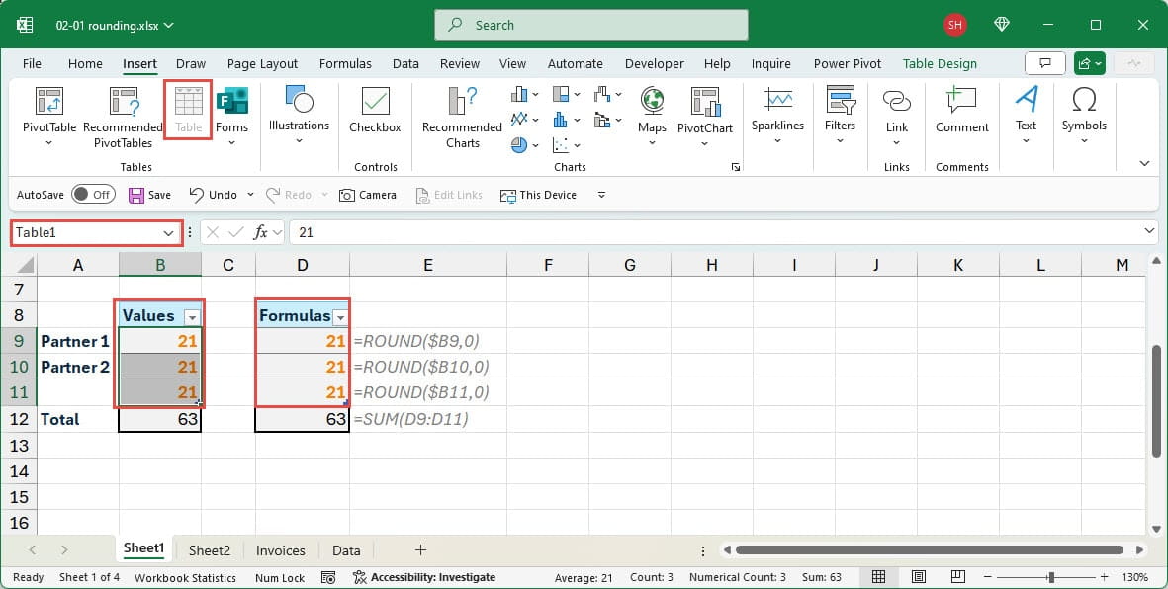The image size is (1168, 589).
Task: Toggle the AutoSave switch
Action: [92, 195]
